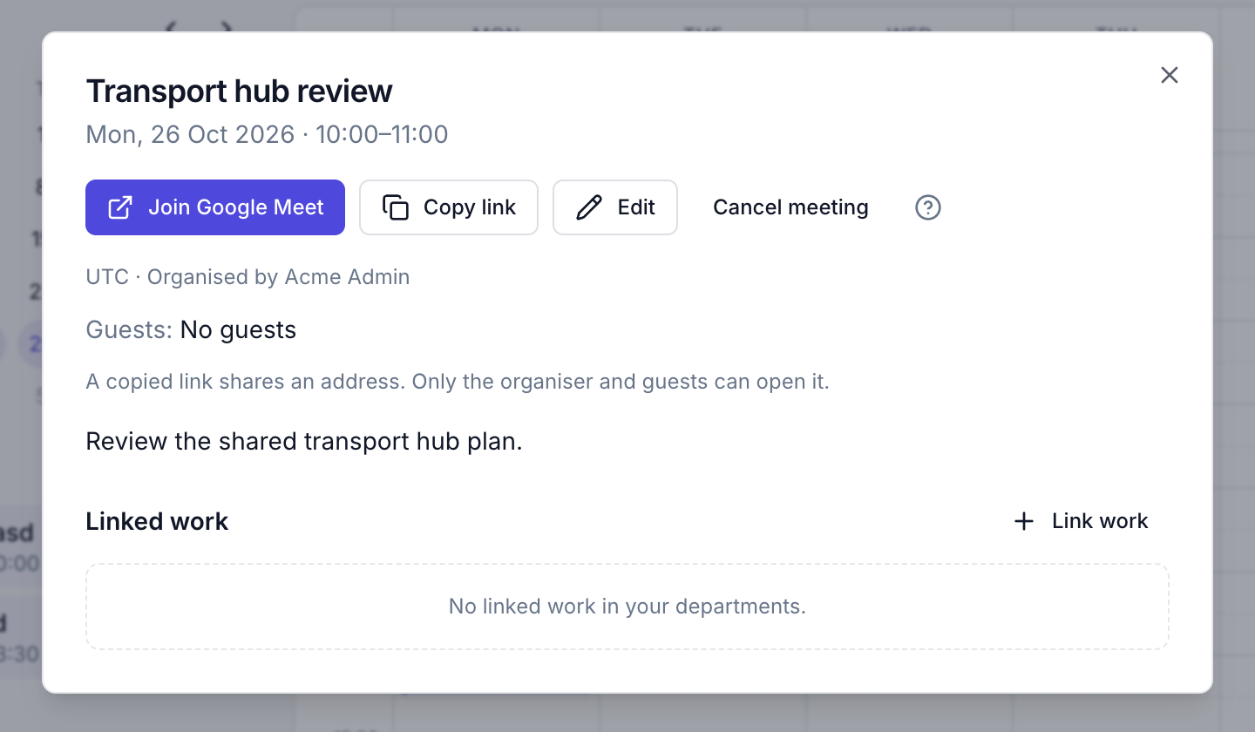The width and height of the screenshot is (1255, 732).
Task: Click the Linked work heading
Action: point(157,521)
